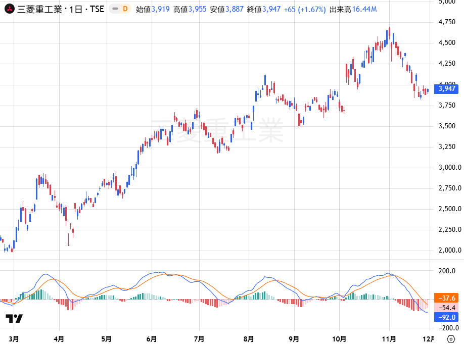Image resolution: width=464 pixels, height=345 pixels.
Task: Click the 安値 3,887 low value
Action: 226,9
